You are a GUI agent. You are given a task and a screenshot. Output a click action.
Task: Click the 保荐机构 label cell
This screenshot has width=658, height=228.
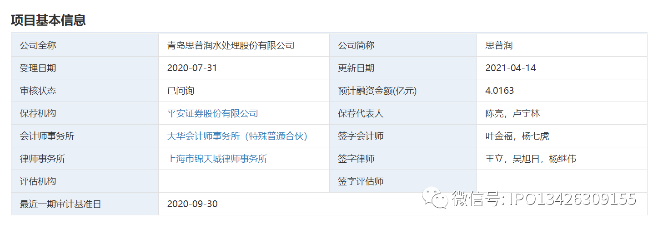[x=85, y=113]
